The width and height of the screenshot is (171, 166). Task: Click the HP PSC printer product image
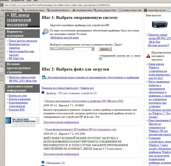click(x=160, y=24)
